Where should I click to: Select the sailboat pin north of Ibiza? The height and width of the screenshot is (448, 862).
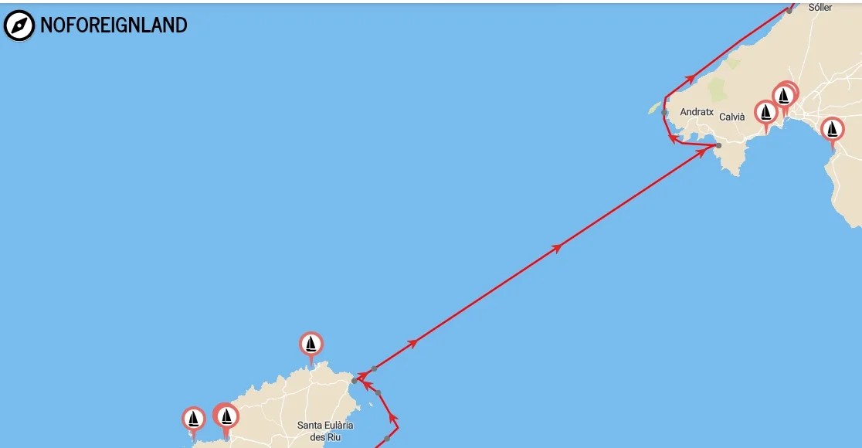click(311, 347)
